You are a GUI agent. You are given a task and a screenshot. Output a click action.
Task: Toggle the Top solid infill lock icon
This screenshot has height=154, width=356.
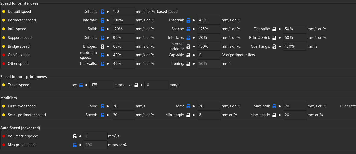pos(274,29)
